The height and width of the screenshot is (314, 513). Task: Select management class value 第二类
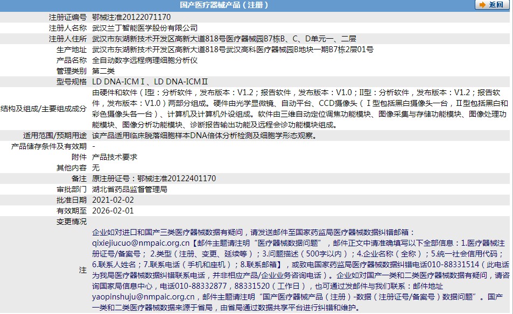(103, 71)
